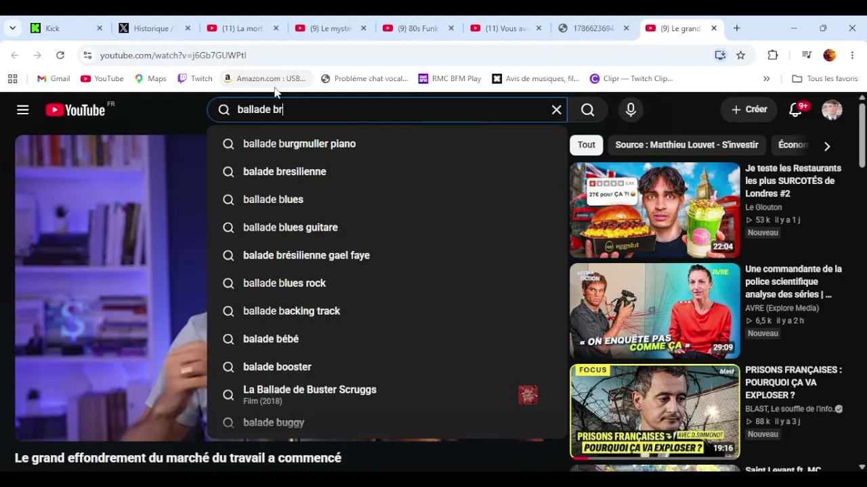This screenshot has width=867, height=487.
Task: Open the Prisons françaises video thumbnail
Action: tap(655, 412)
